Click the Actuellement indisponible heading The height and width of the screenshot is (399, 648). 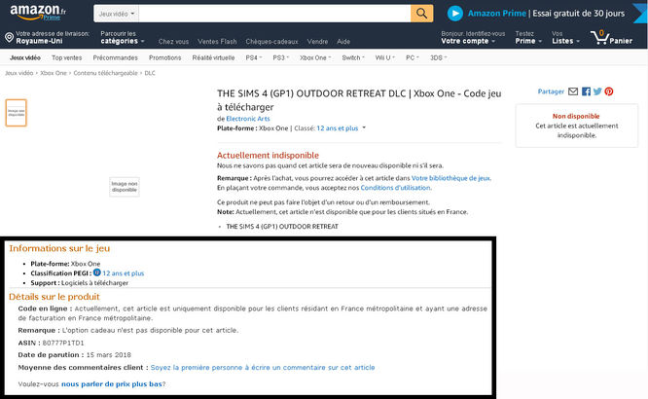click(x=268, y=155)
